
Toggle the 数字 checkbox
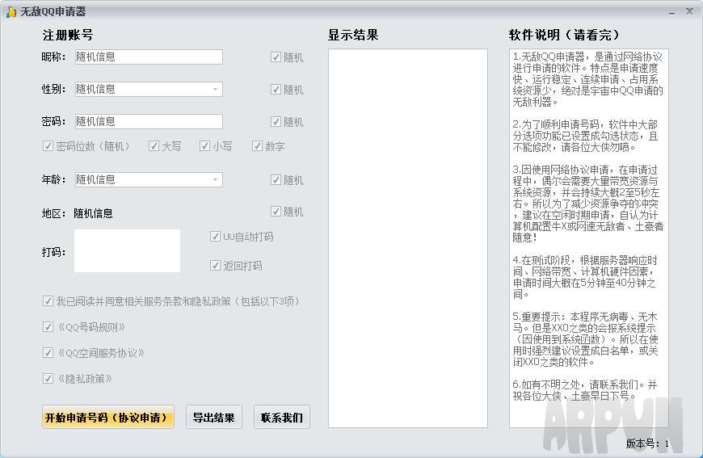click(x=257, y=145)
